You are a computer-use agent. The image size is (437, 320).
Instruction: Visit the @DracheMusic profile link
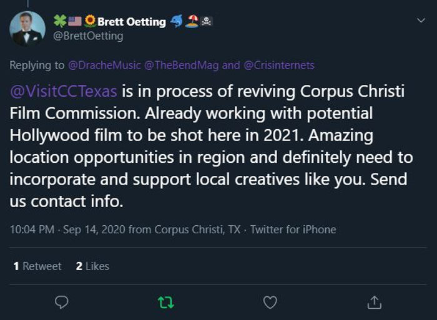tap(104, 65)
